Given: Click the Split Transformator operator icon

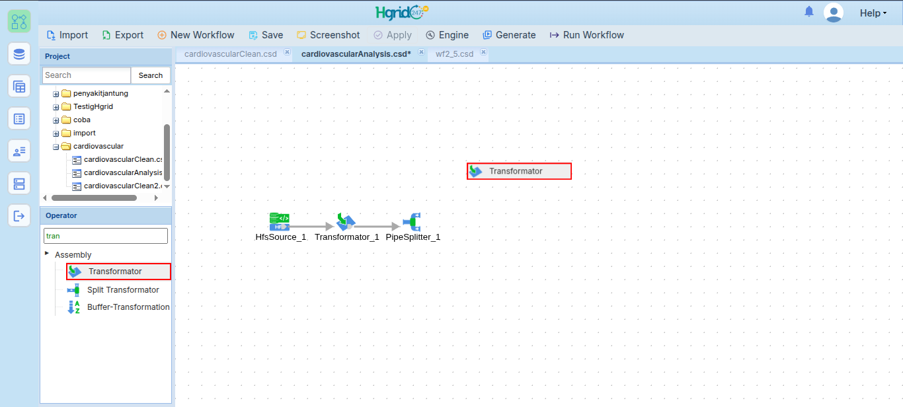Looking at the screenshot, I should click(73, 289).
